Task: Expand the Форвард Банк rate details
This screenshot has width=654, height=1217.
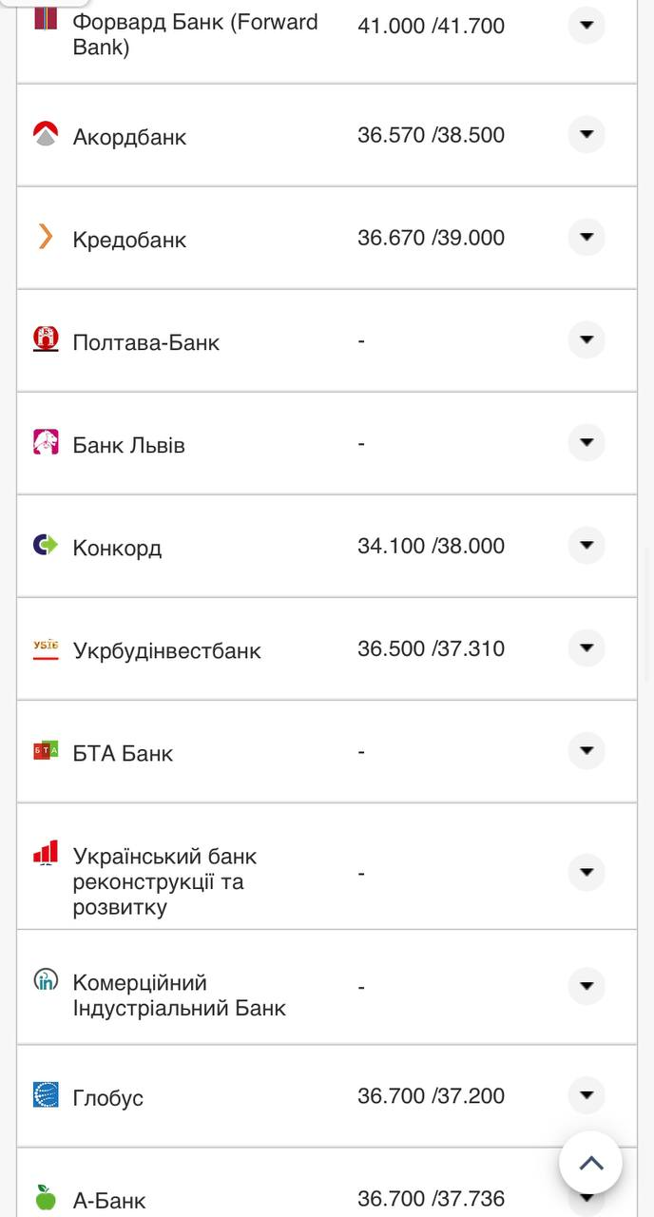Action: point(587,25)
